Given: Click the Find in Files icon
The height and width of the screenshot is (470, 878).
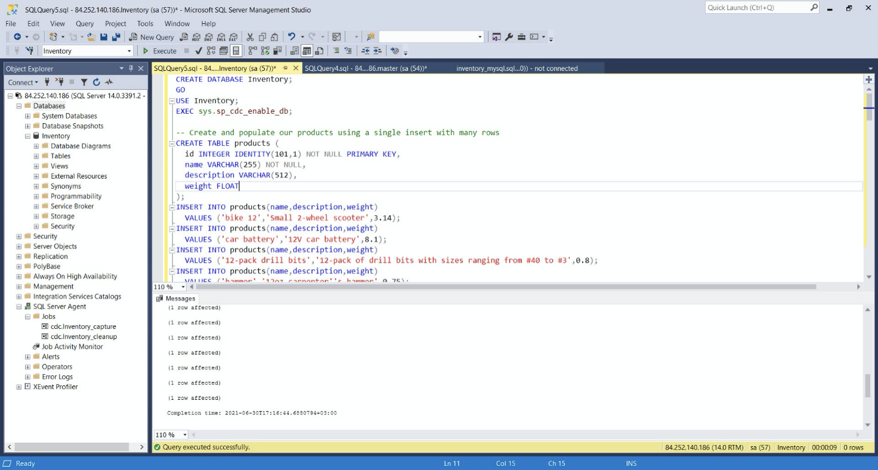Looking at the screenshot, I should [x=370, y=37].
